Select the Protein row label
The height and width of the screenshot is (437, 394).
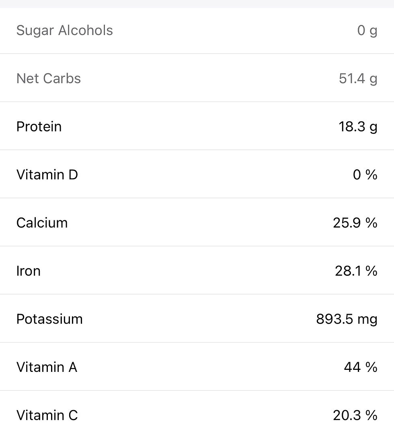(39, 127)
